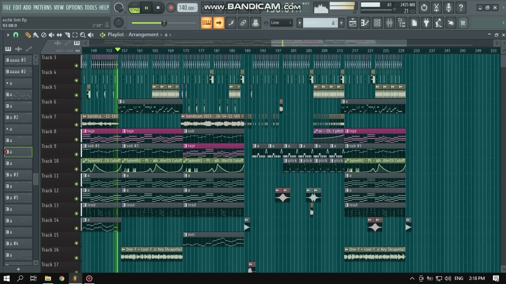This screenshot has height=284, width=506.
Task: Click bar 201 on the timeline ruler
Action: (x=293, y=51)
